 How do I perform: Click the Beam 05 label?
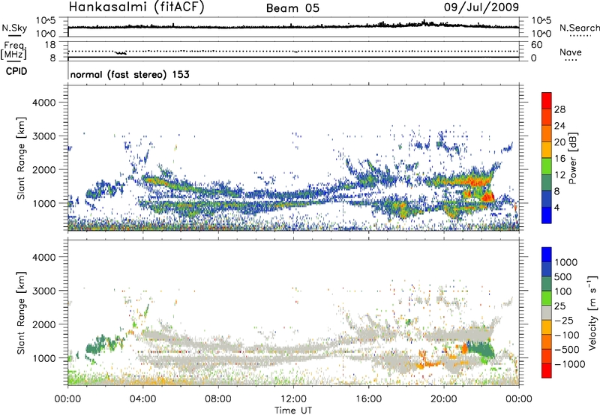click(x=292, y=8)
